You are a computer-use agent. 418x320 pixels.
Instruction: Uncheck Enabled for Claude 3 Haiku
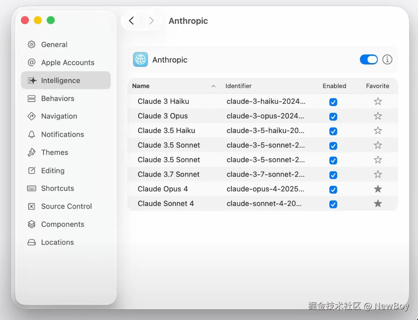pyautogui.click(x=333, y=102)
